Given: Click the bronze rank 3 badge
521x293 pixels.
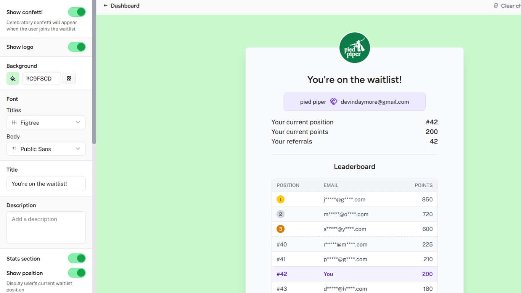Looking at the screenshot, I should [x=281, y=229].
